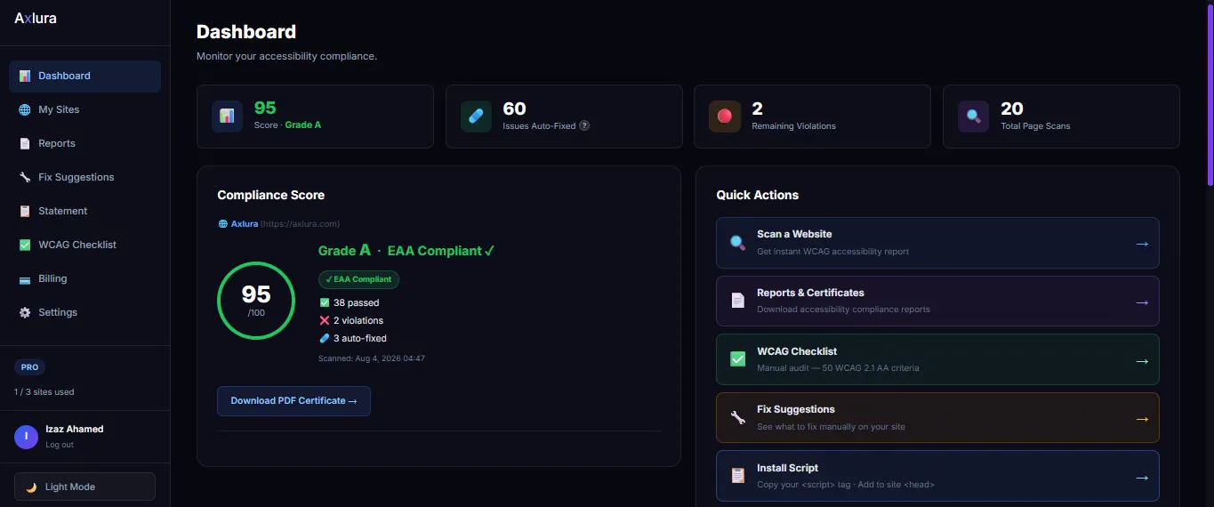Click the document icon beside Reports in sidebar
The image size is (1214, 507).
pos(25,144)
